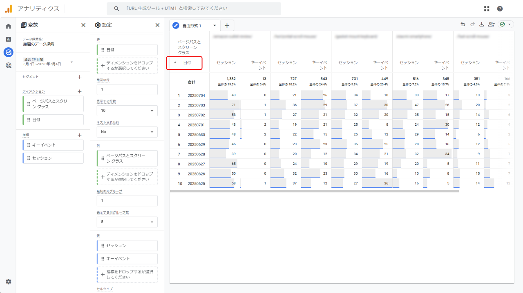Viewport: 523px width, 293px height.
Task: Click the 最初の行 input field
Action: [x=127, y=89]
